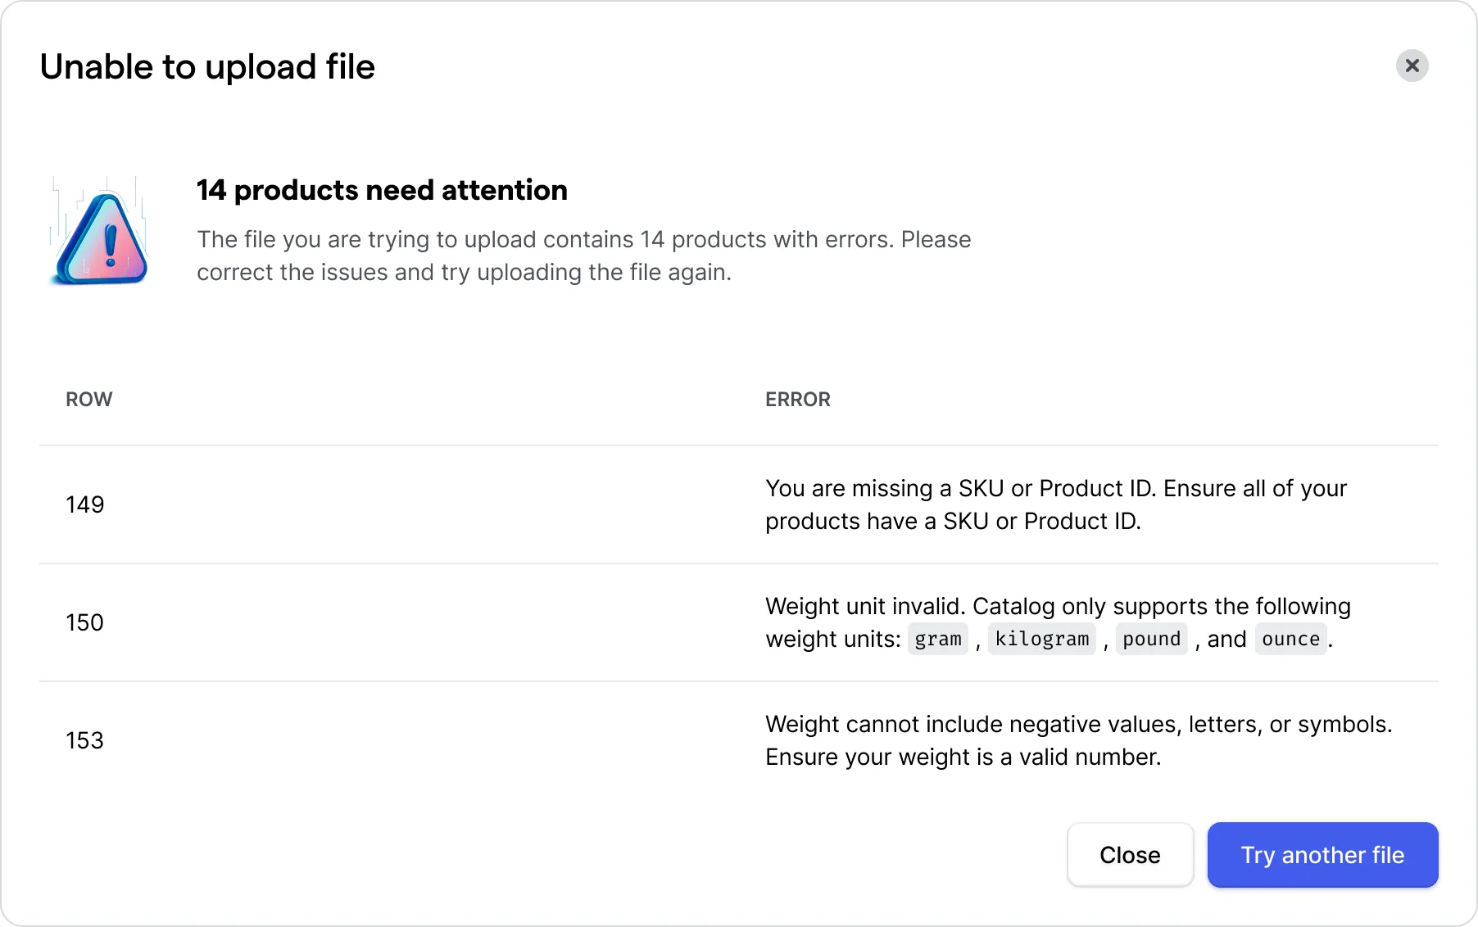The image size is (1478, 927).
Task: Click the Weight unit invalid error message
Action: tap(1057, 607)
